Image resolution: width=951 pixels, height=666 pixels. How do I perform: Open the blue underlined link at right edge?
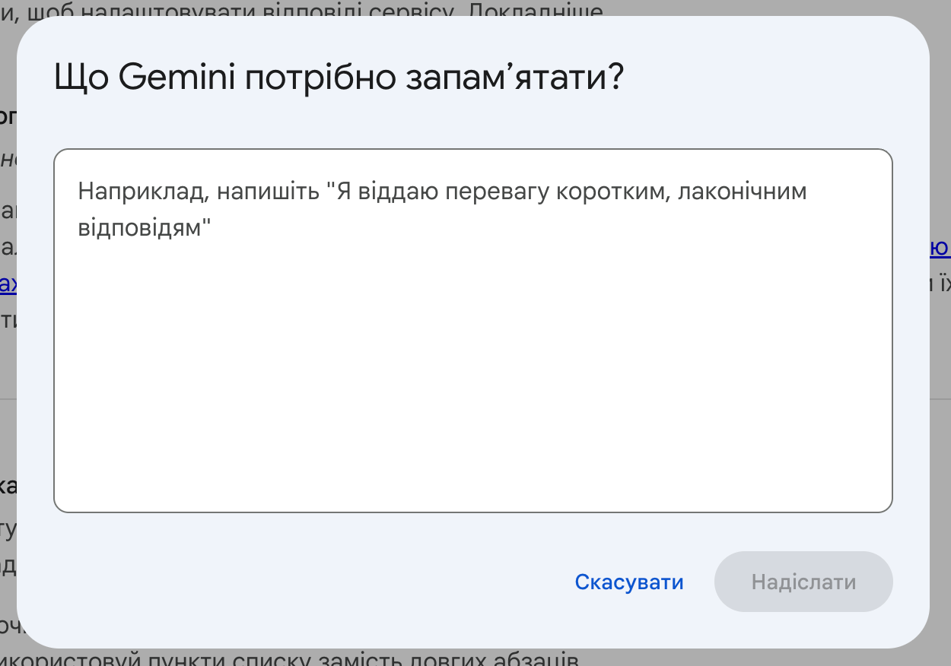point(939,248)
